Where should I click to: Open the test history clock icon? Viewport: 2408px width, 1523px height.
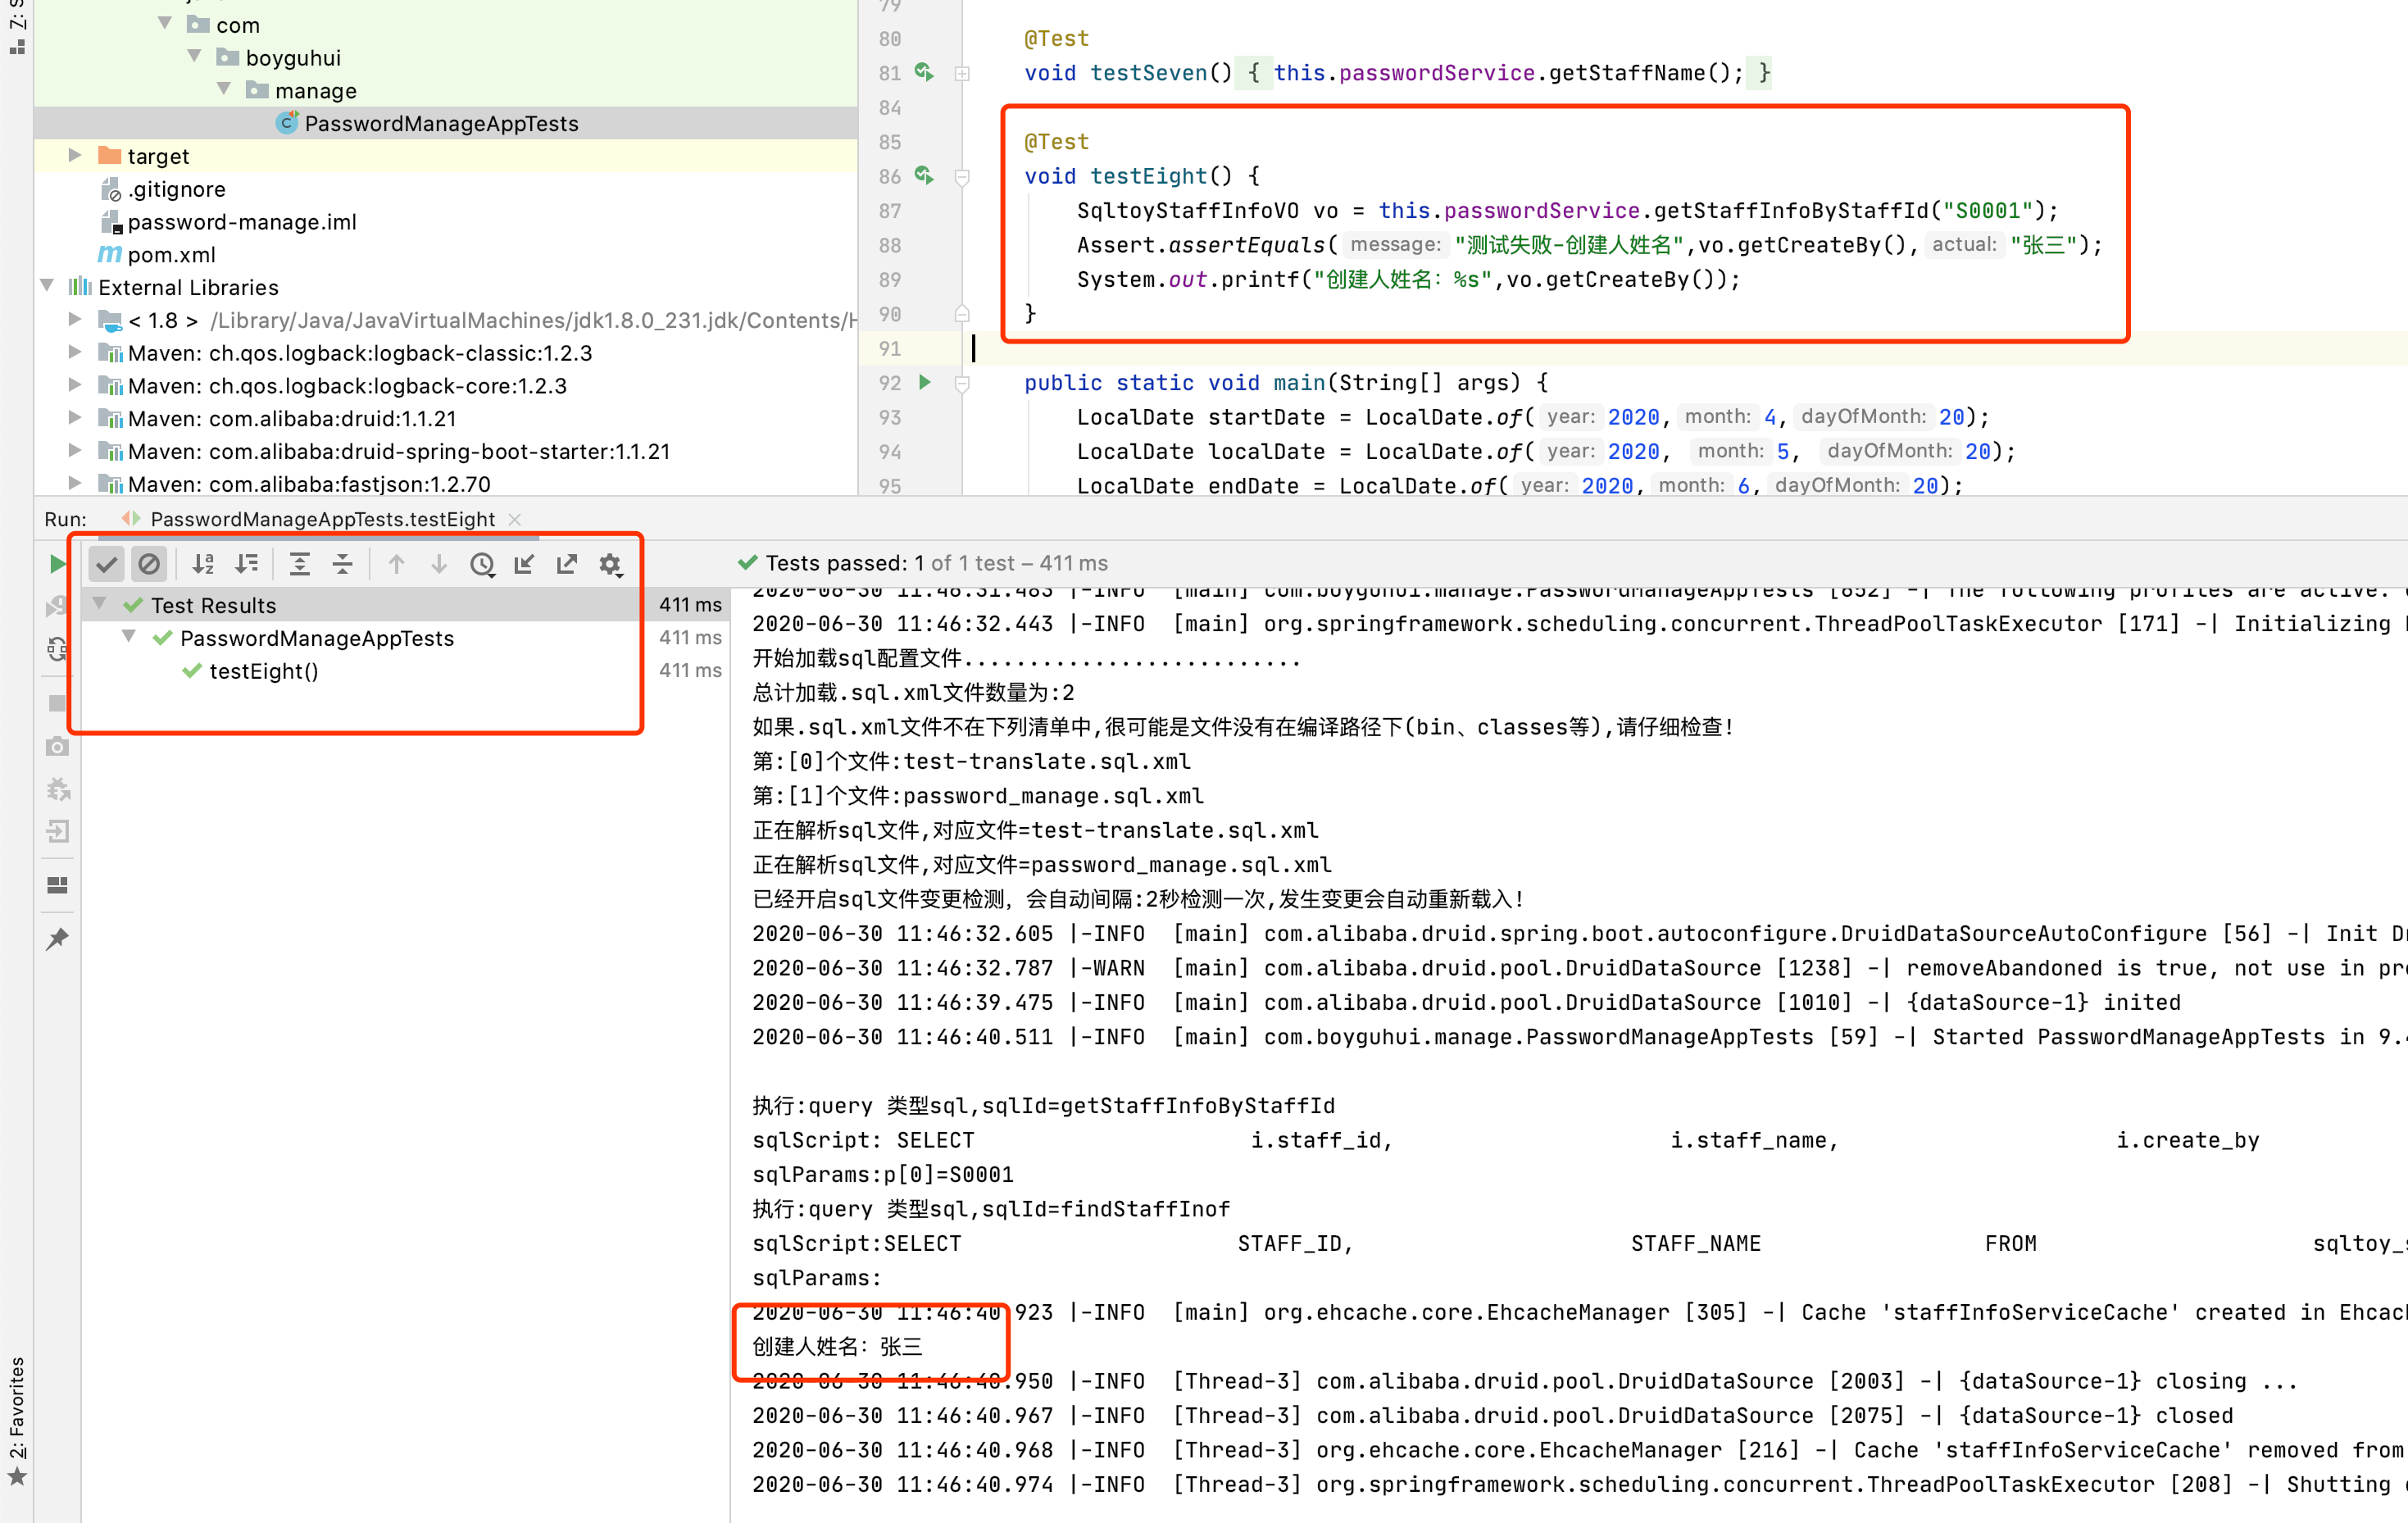(x=483, y=563)
